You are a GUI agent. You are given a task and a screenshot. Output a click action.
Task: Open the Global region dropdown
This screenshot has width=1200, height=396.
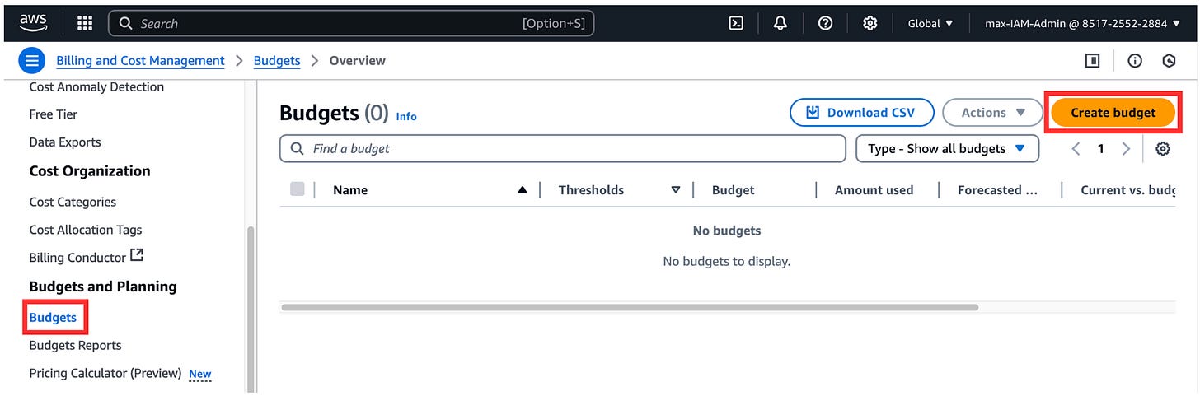coord(930,23)
